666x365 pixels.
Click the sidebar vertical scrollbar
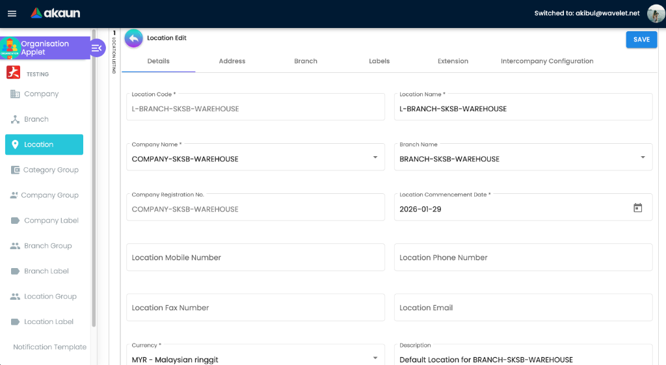[x=94, y=178]
